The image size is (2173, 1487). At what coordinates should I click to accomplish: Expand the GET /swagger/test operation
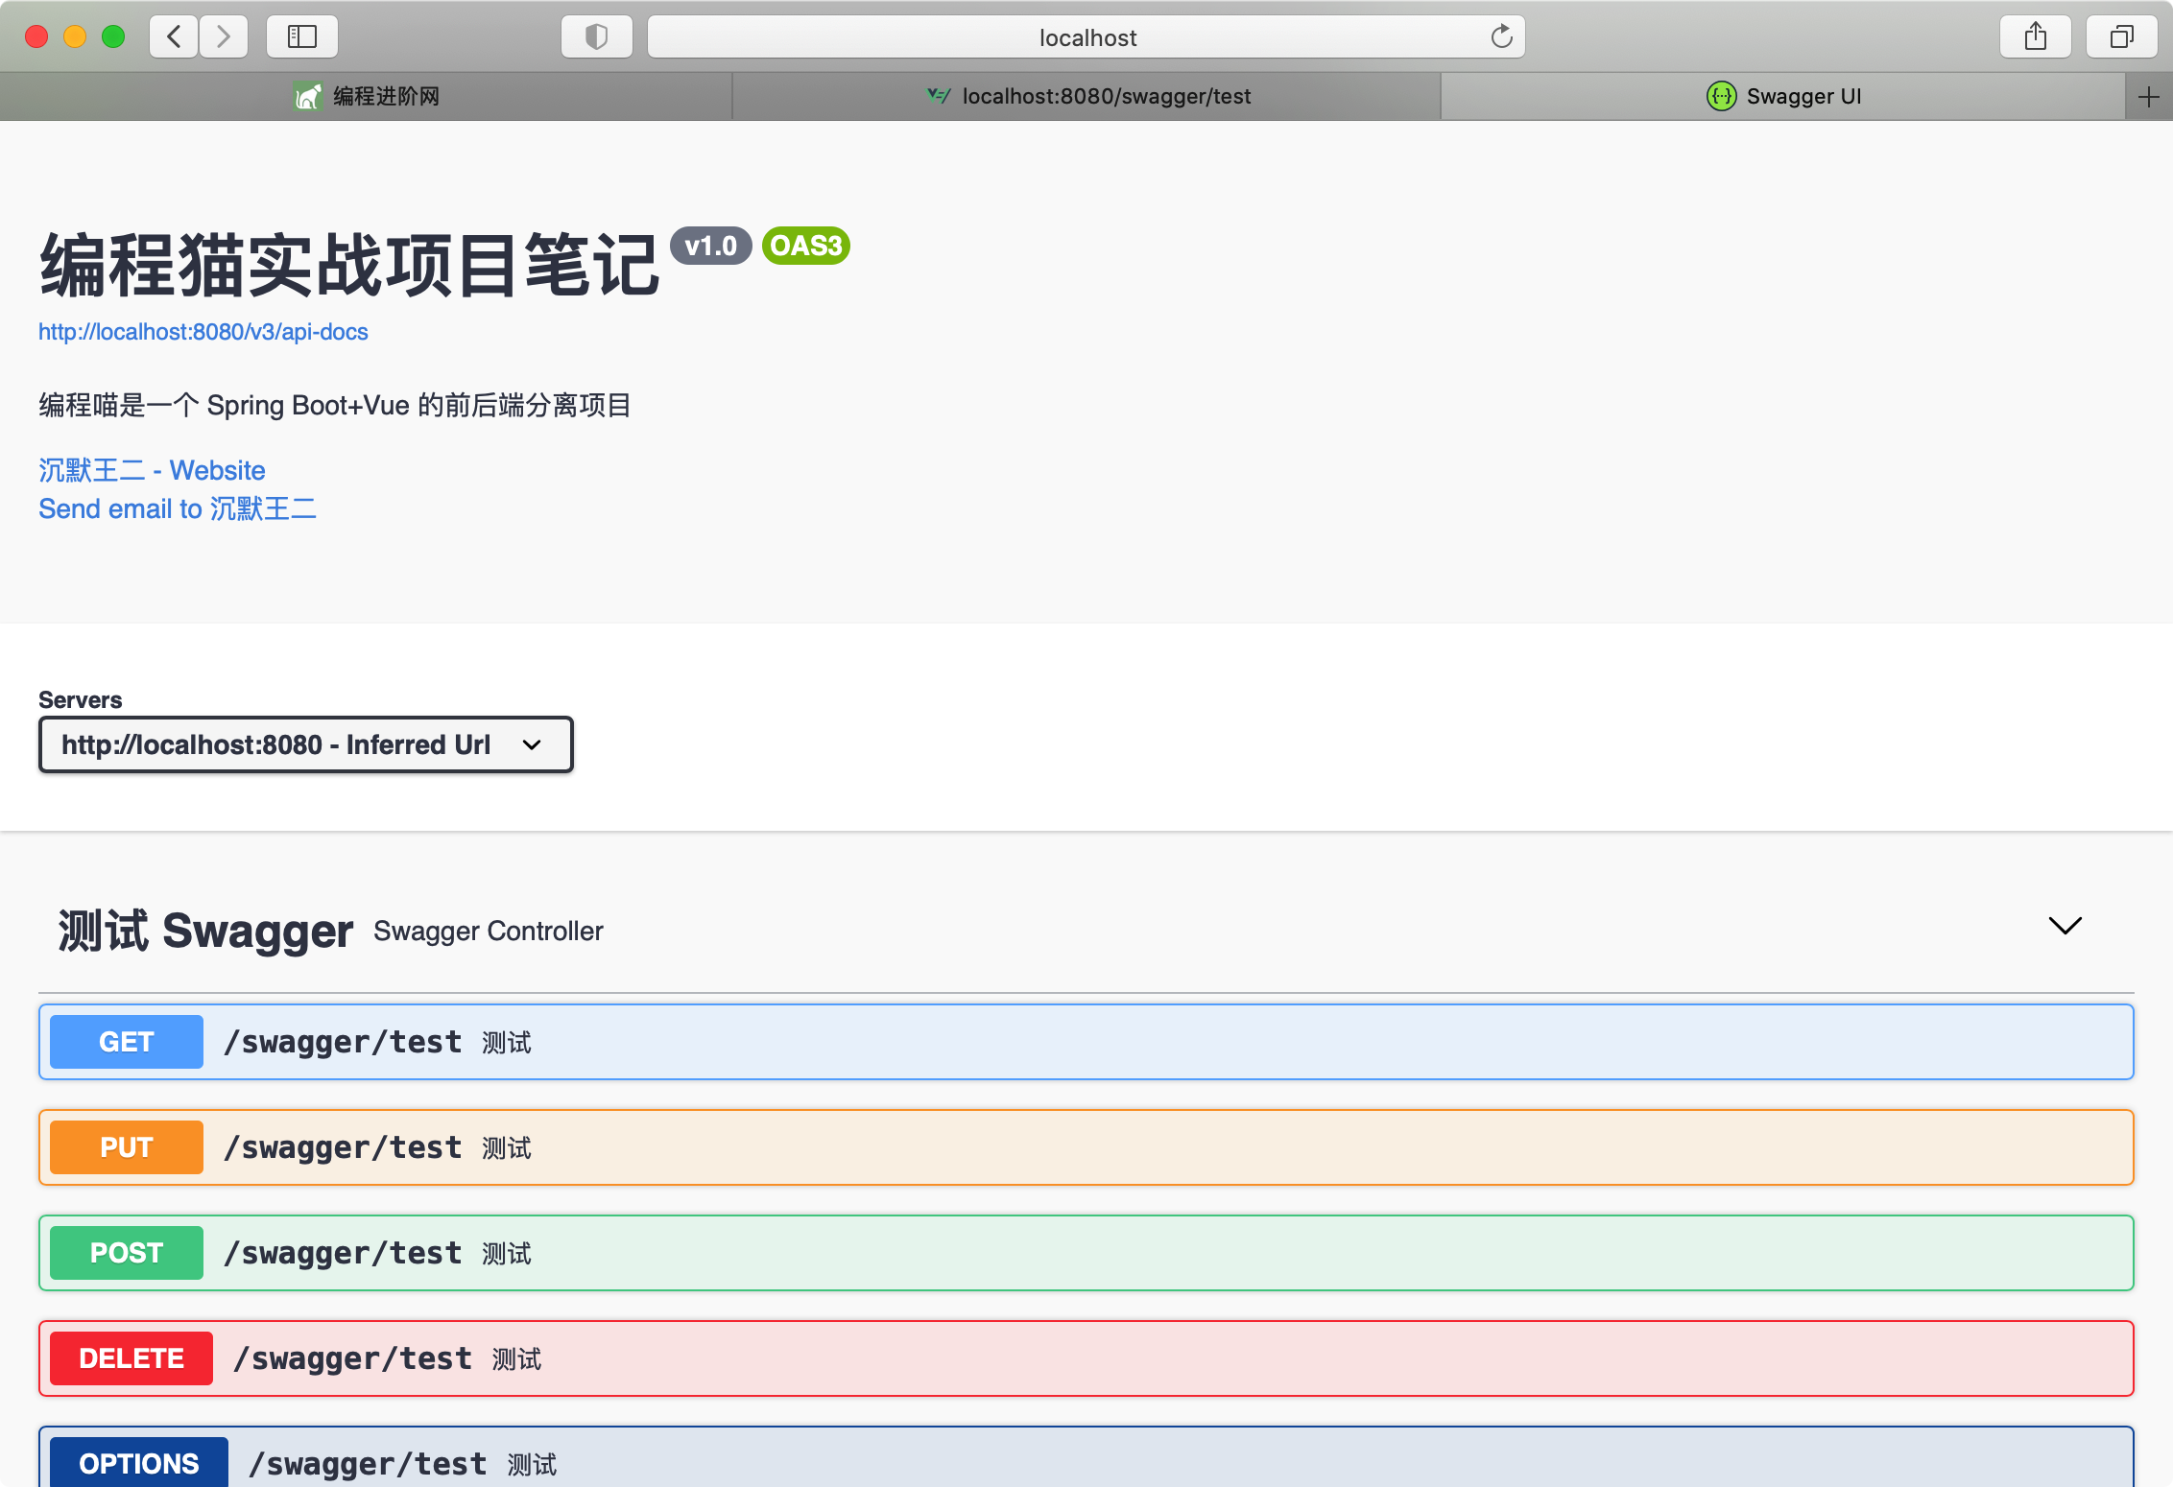coord(1085,1042)
